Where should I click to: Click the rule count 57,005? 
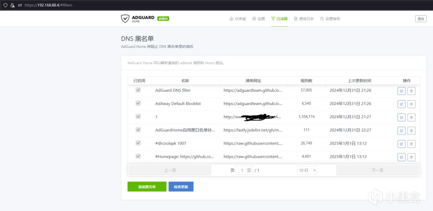click(306, 90)
